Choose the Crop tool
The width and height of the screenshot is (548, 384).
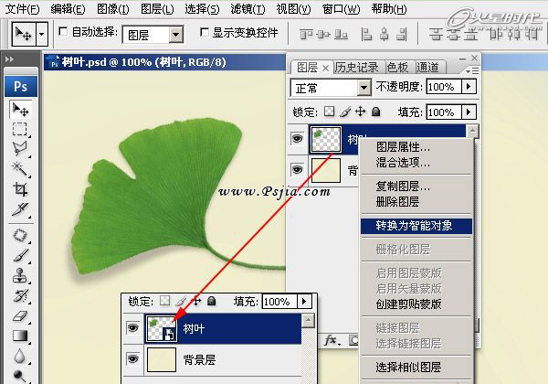point(19,189)
